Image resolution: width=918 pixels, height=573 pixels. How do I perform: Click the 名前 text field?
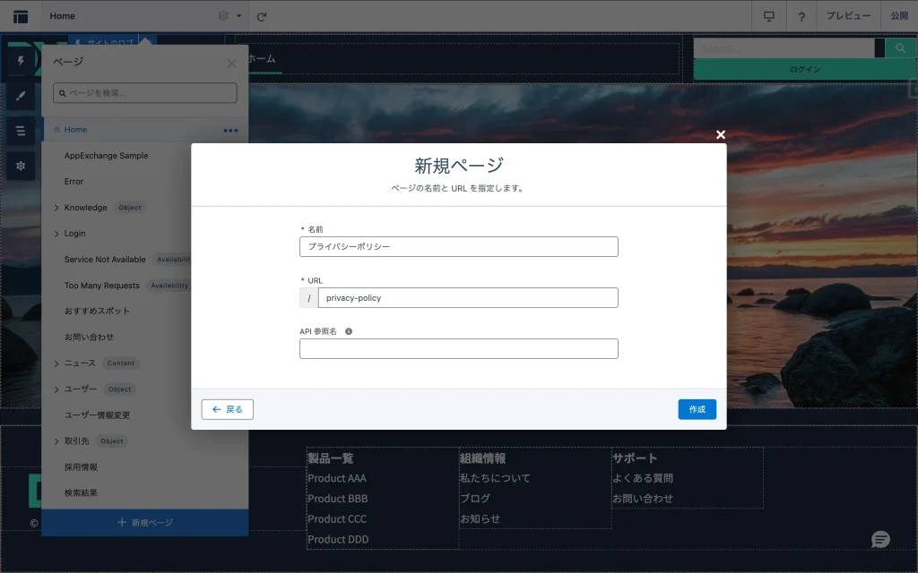point(459,246)
